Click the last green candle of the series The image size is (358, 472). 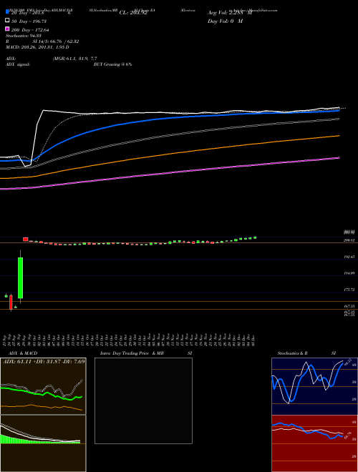pos(255,237)
